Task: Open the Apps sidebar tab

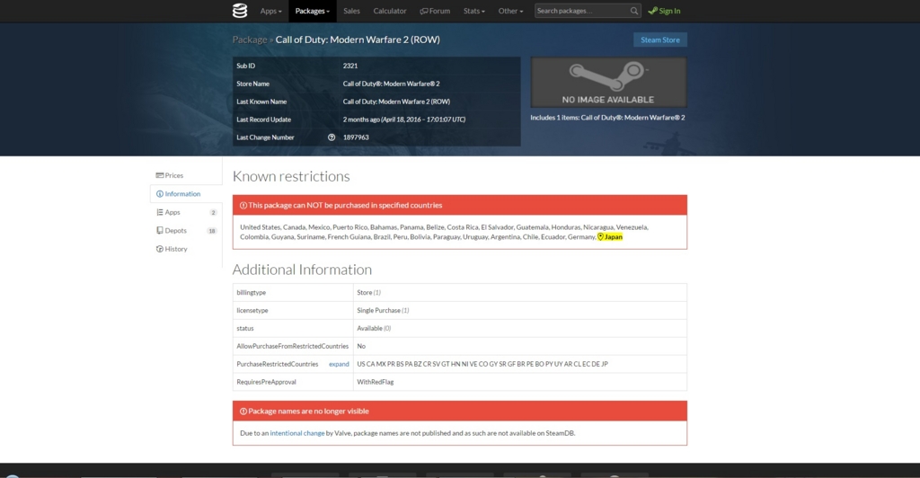Action: (186, 212)
